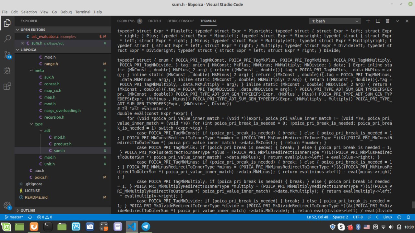Collapse the LIBPOICA folder section
The height and width of the screenshot is (233, 415).
[x=63, y=50]
